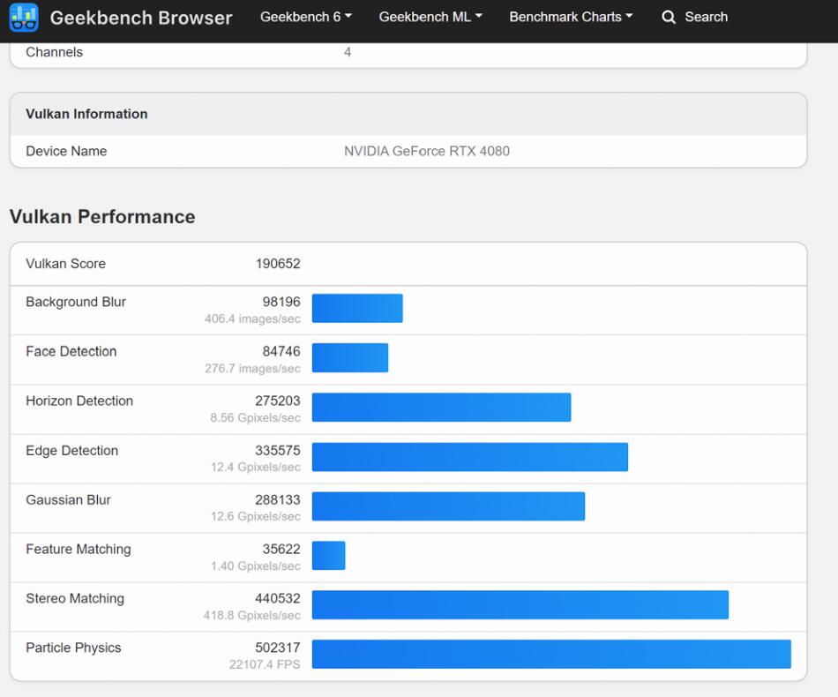The image size is (838, 697).
Task: Click the Horizon Detection score bar
Action: coord(441,408)
